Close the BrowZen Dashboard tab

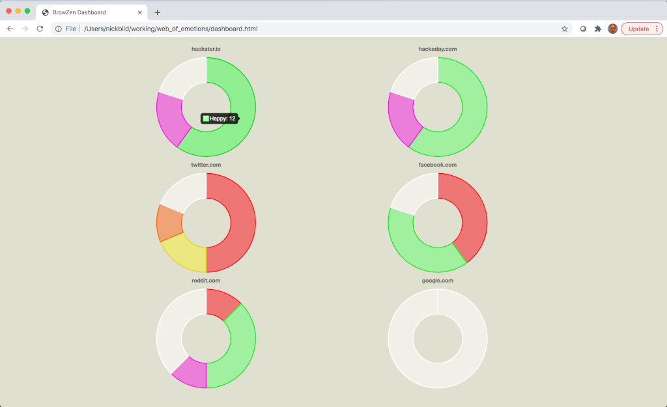[139, 12]
